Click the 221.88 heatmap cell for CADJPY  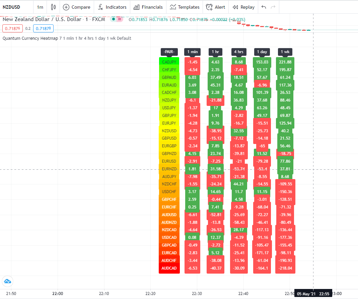[285, 62]
